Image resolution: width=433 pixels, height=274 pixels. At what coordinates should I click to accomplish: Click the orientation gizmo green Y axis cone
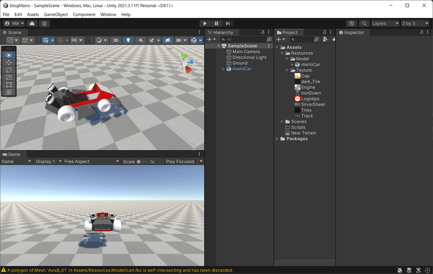(x=184, y=56)
